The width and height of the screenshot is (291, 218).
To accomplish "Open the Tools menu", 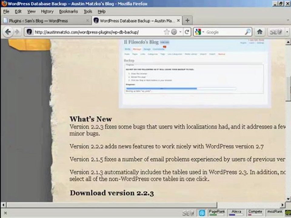I will (x=88, y=12).
